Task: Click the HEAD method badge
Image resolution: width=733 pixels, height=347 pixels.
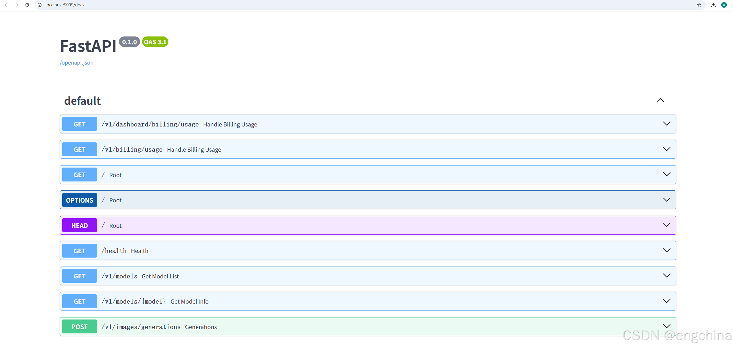Action: [80, 225]
